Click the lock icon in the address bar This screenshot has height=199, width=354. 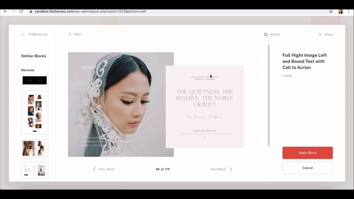(31, 11)
